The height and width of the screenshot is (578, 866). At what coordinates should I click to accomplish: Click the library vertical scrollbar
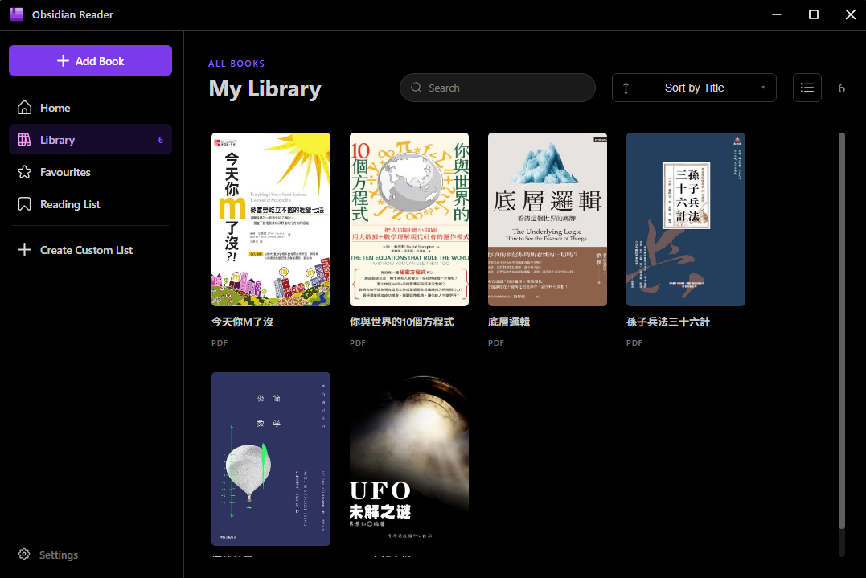[842, 331]
